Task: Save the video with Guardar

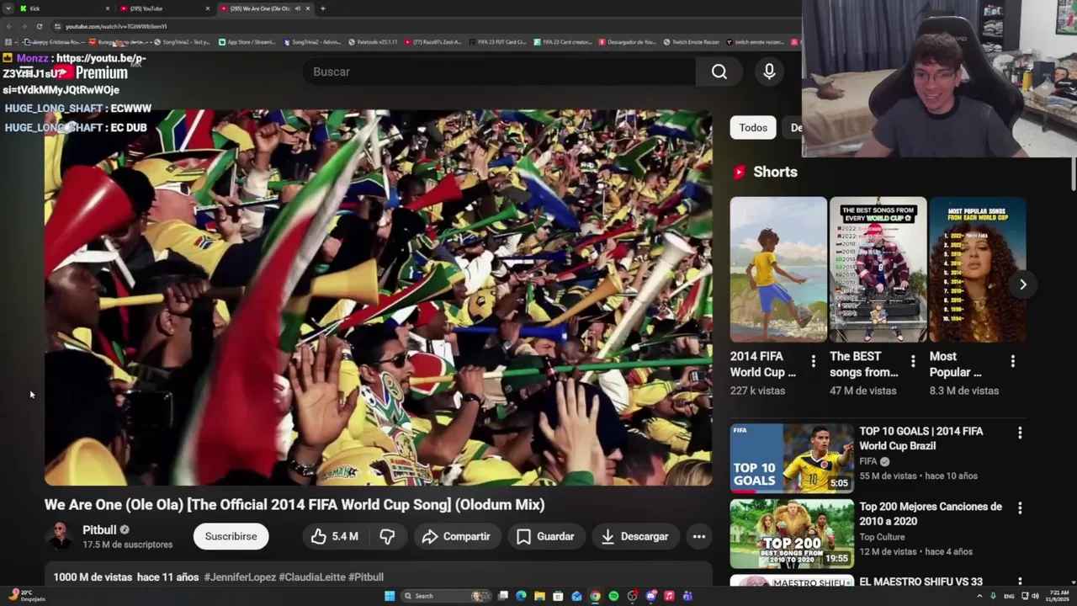Action: coord(545,536)
